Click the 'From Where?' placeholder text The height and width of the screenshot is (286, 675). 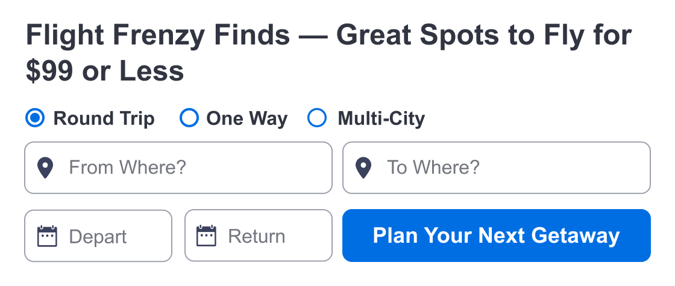coord(127,168)
